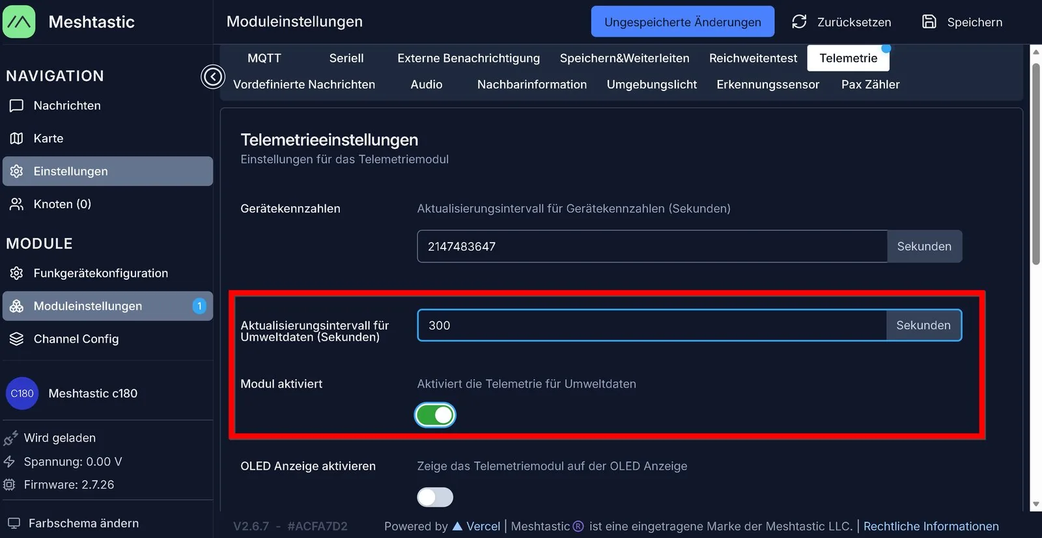Open Funkgerätekonfiguration module
1042x538 pixels.
(107, 273)
